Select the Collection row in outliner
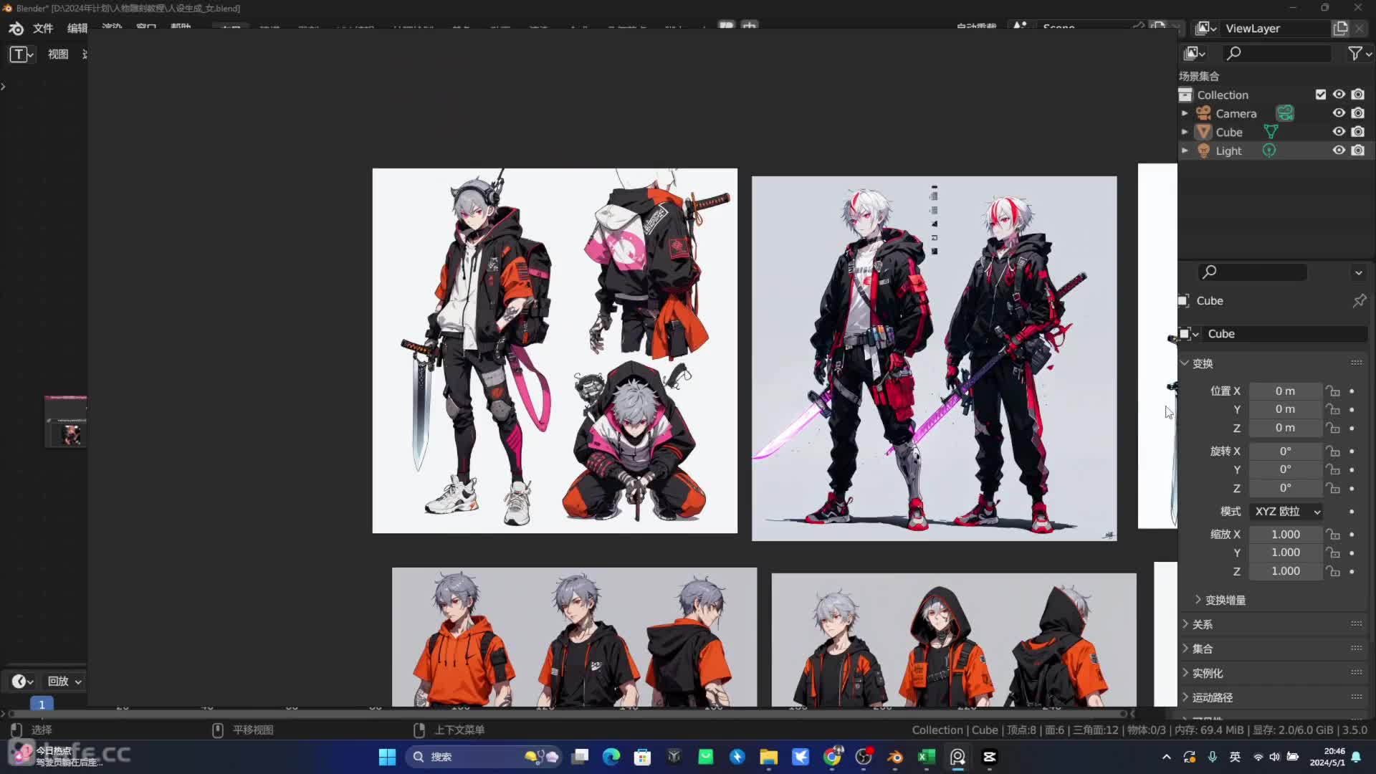This screenshot has width=1376, height=774. pyautogui.click(x=1223, y=95)
